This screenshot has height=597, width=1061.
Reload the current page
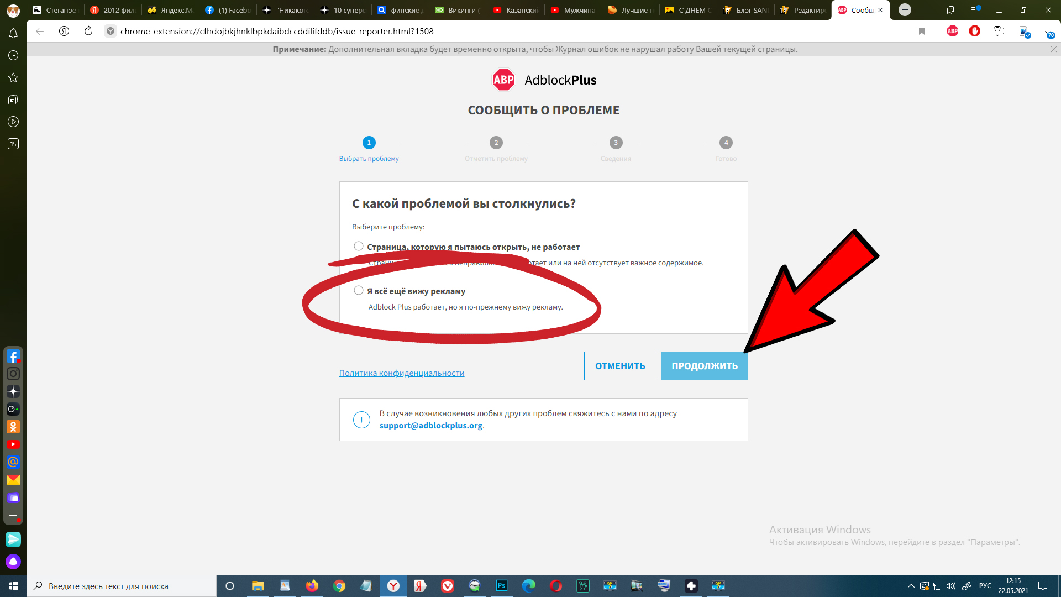88,32
